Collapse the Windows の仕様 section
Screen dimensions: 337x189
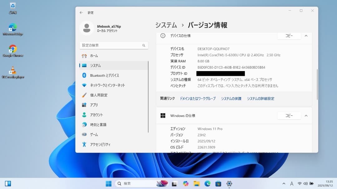click(306, 115)
